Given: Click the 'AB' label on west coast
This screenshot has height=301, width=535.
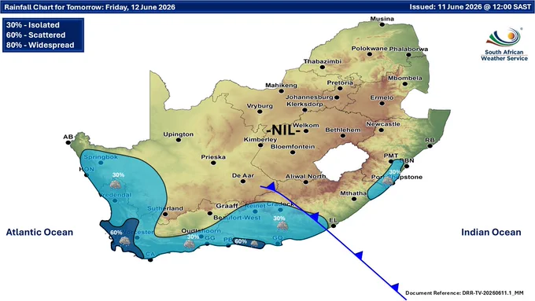Looking at the screenshot, I should [68, 137].
